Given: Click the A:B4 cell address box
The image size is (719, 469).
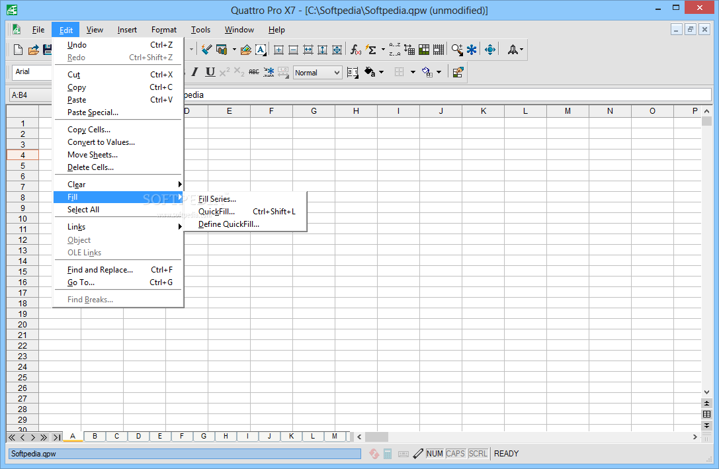Looking at the screenshot, I should tap(30, 95).
